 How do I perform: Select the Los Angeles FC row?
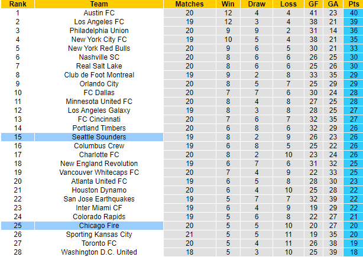(99, 21)
